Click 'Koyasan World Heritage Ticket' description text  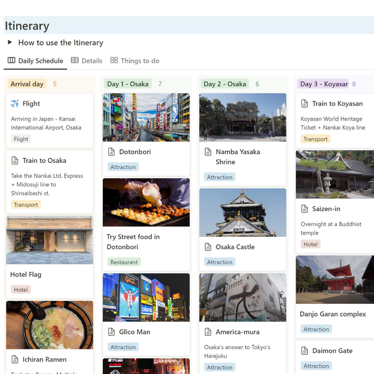[x=333, y=123]
